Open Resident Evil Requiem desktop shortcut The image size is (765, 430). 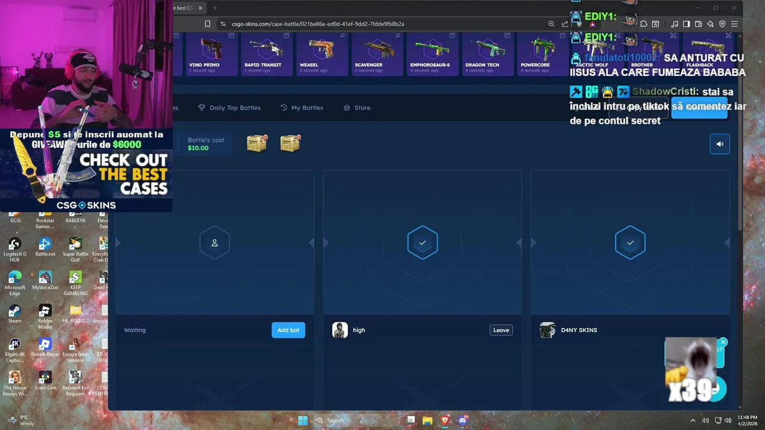75,384
